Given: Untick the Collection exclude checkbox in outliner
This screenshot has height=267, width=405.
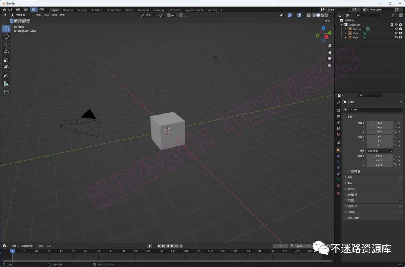Looking at the screenshot, I should 392,24.
